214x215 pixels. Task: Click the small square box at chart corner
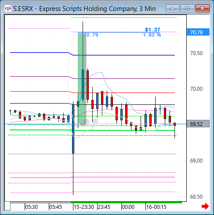tap(7, 206)
